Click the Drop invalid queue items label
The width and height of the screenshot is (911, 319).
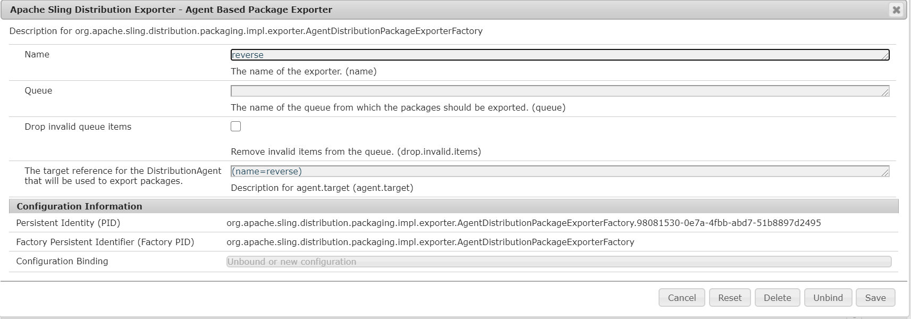[x=78, y=127]
